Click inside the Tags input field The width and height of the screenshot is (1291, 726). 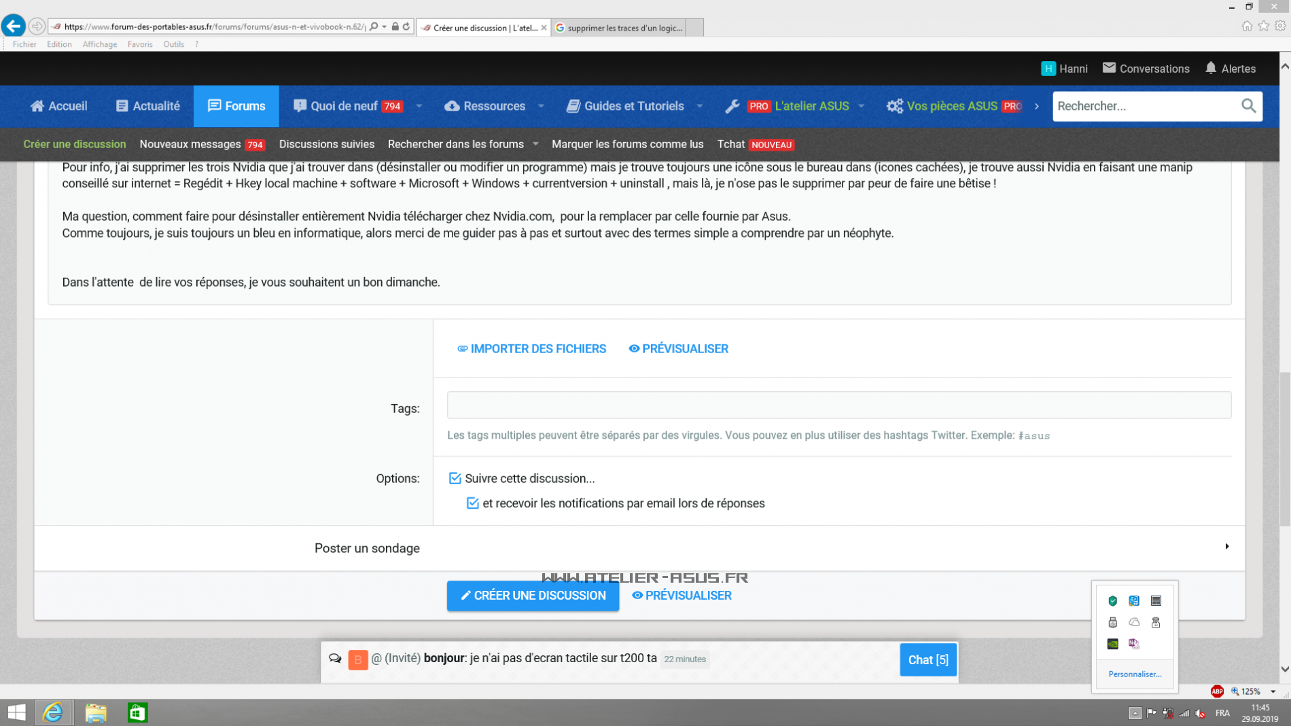[x=838, y=405]
